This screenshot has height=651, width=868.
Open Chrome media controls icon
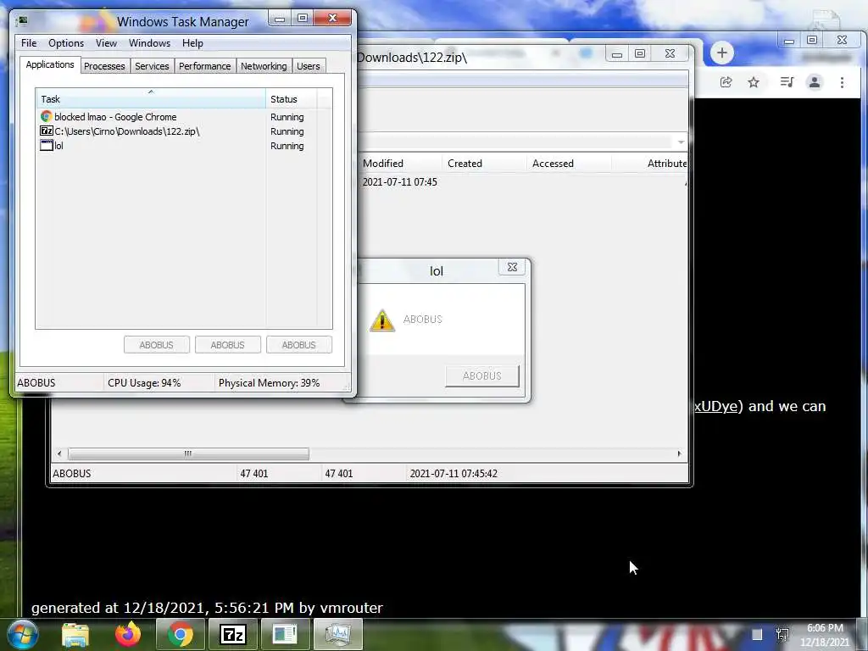pos(787,82)
